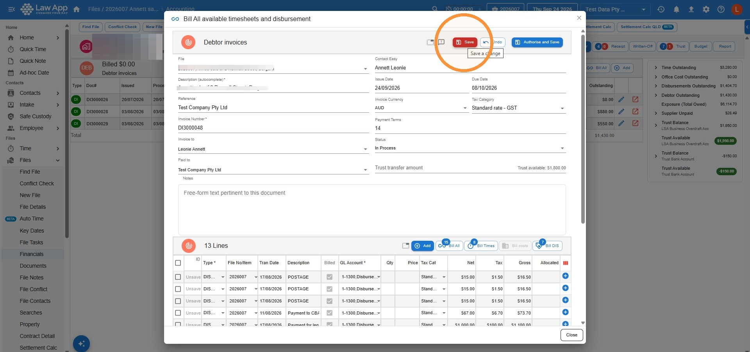Open the Tax Category Standard rate dropdown
The height and width of the screenshot is (352, 750).
click(x=519, y=108)
